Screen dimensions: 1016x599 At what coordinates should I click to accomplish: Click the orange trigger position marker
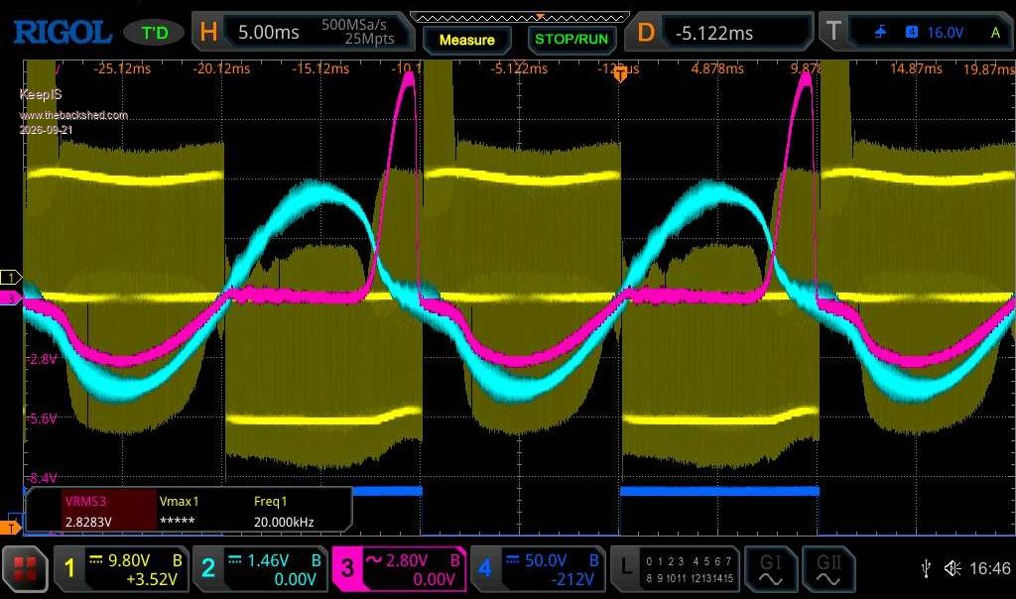[x=620, y=75]
